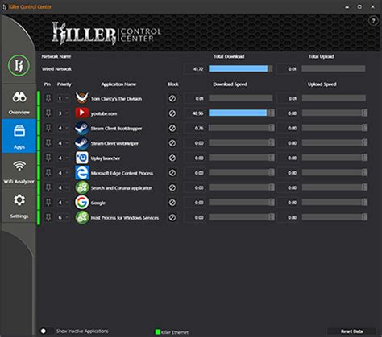
Task: Switch to the Apps tab
Action: point(19,136)
